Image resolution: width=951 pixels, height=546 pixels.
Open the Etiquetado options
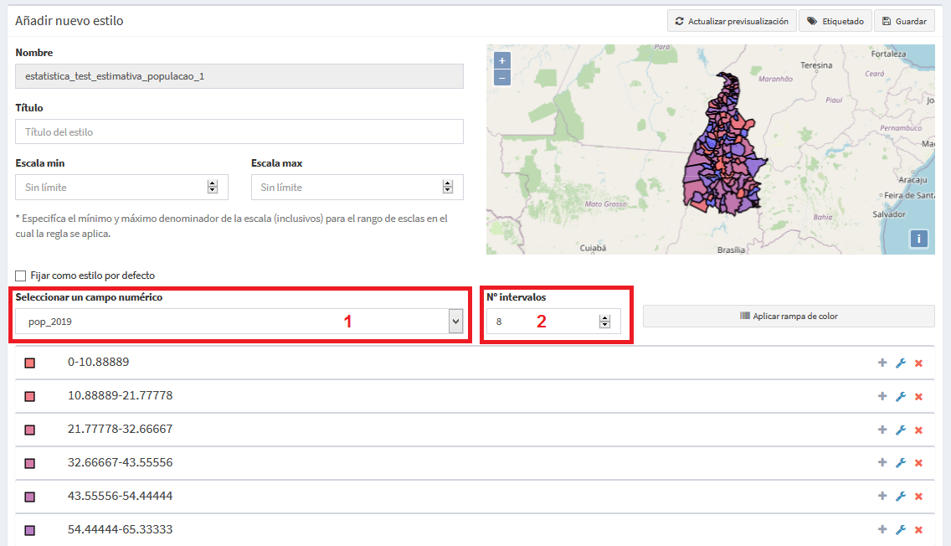coord(835,21)
